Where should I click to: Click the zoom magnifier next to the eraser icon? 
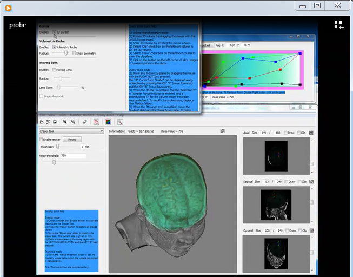pyautogui.click(x=73, y=122)
